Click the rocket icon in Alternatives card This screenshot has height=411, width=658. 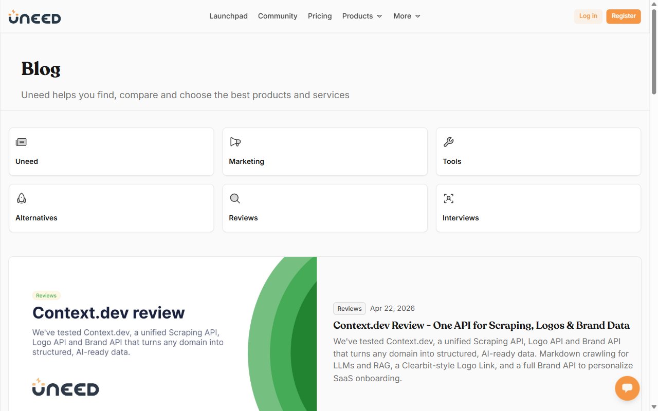pyautogui.click(x=21, y=198)
